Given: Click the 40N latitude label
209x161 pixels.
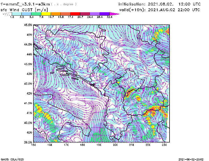Looking at the screenshot, I should 29,133.
